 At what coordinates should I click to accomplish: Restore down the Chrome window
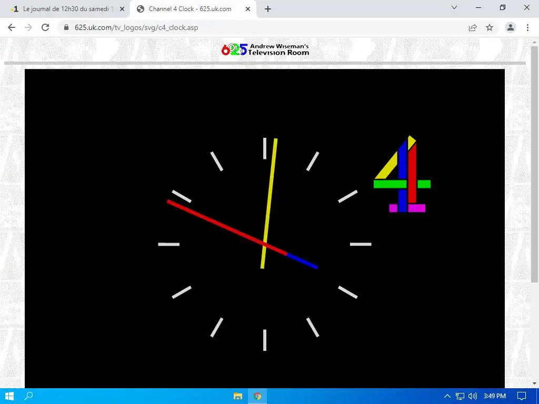pyautogui.click(x=503, y=7)
